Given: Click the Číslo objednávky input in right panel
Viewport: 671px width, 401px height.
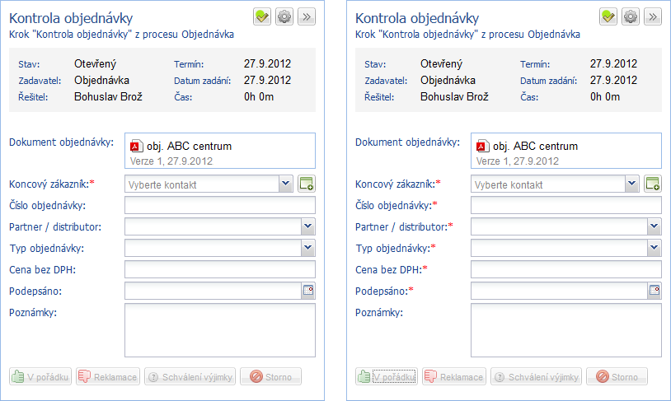Looking at the screenshot, I should tap(565, 205).
